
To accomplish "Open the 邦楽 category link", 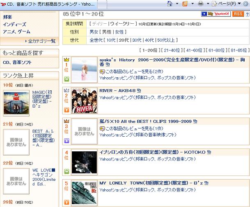I will point(7,17).
